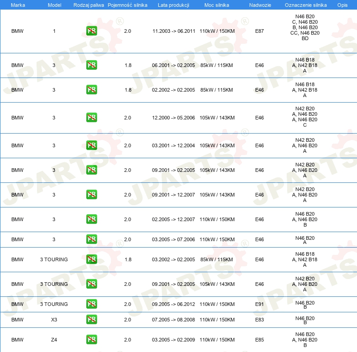The height and width of the screenshot is (352, 357).
Task: Select the date range 09.2001 -> 12.2007
Action: click(173, 195)
